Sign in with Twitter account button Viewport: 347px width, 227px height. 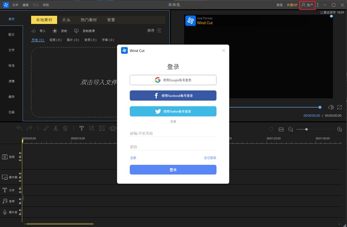coord(173,111)
